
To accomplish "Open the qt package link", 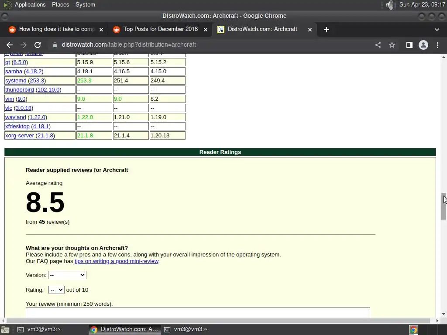I will (x=7, y=62).
